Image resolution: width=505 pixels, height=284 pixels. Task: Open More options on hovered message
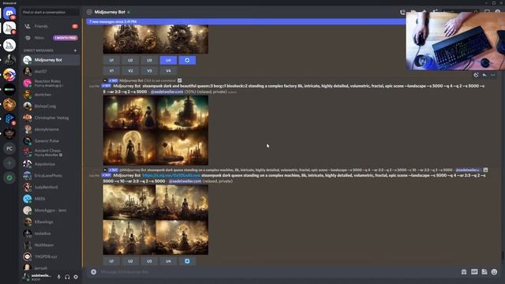(492, 75)
